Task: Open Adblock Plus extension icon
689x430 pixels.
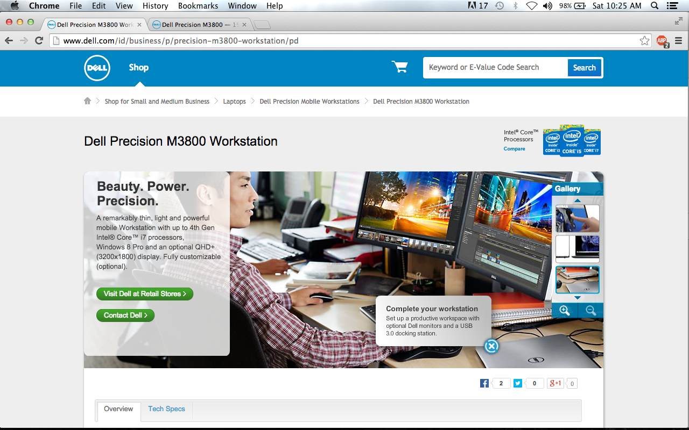Action: point(662,41)
